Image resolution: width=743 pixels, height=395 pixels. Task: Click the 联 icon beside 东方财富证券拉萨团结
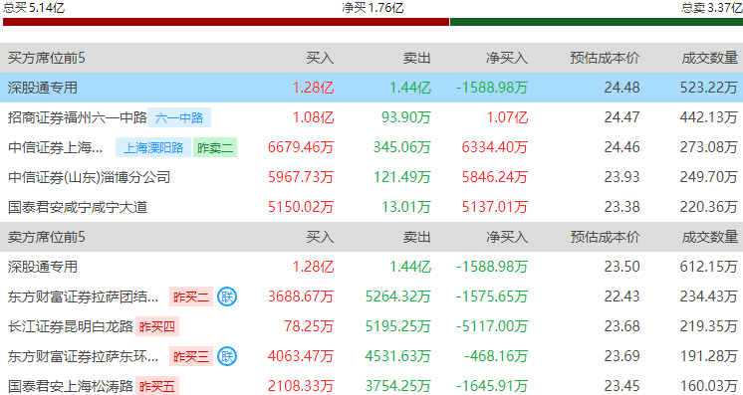click(227, 296)
